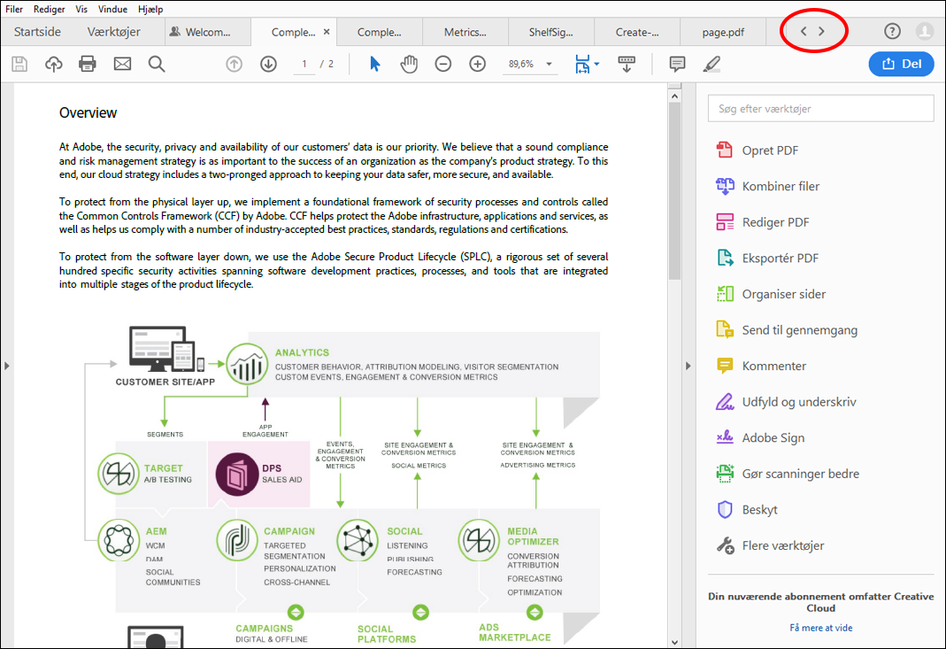Screen dimensions: 946x649
Task: Open the Kombiner filer tool
Action: point(767,187)
